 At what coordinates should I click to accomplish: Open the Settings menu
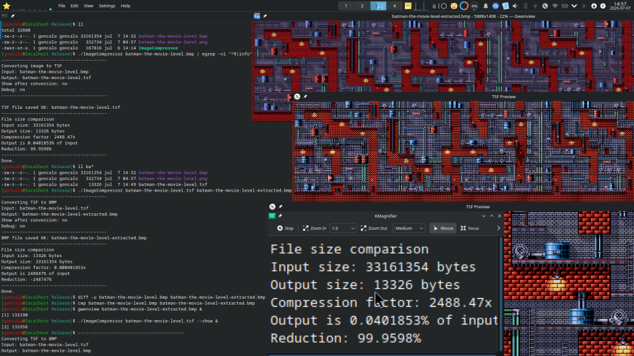point(107,6)
